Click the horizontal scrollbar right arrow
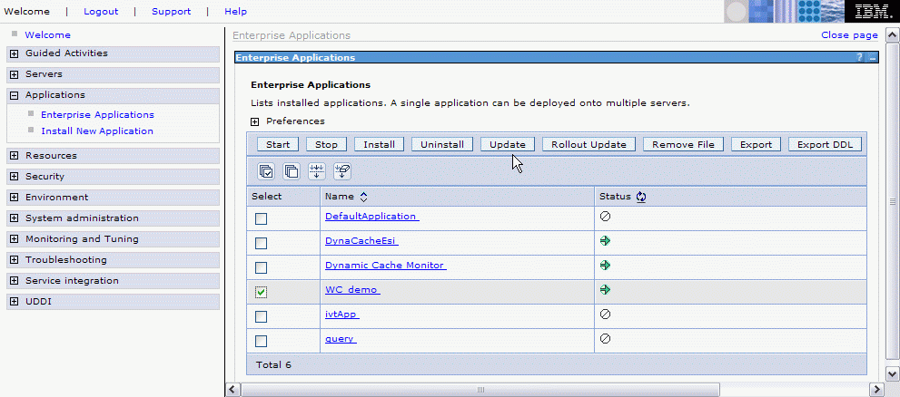The height and width of the screenshot is (397, 900). [875, 390]
